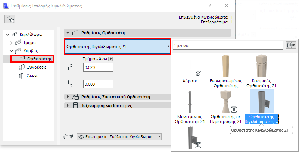This screenshot has height=152, width=299.
Task: Click the favorites star icon button
Action: (x=10, y=20)
